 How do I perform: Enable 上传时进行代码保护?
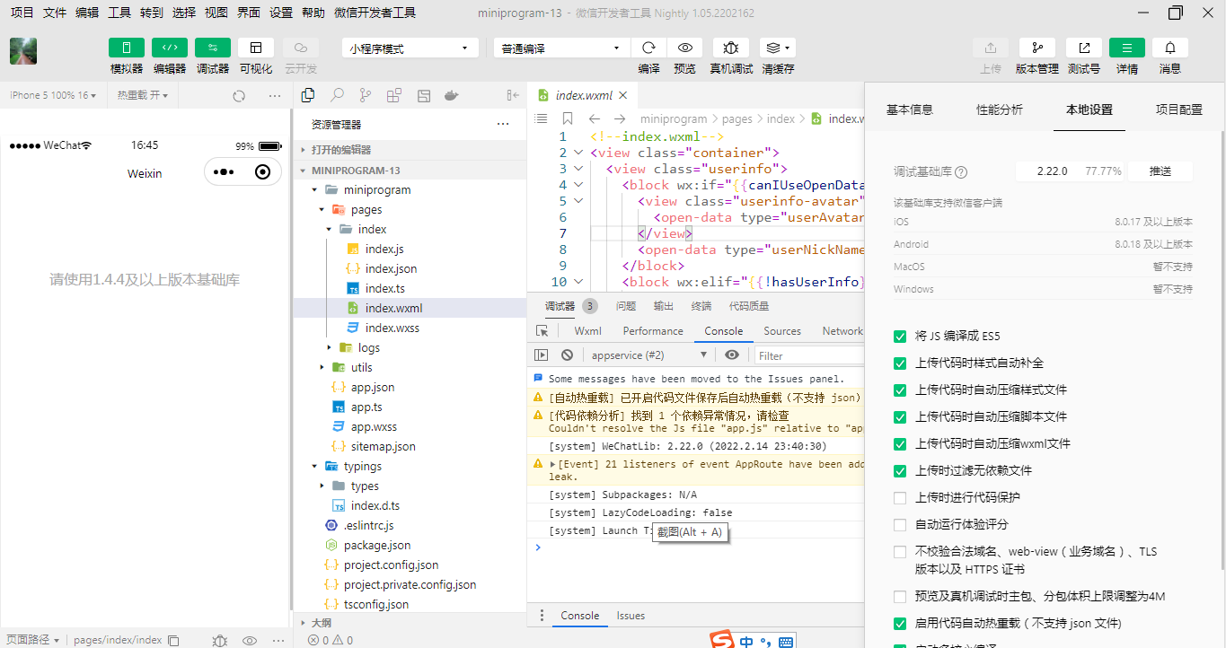(x=900, y=498)
